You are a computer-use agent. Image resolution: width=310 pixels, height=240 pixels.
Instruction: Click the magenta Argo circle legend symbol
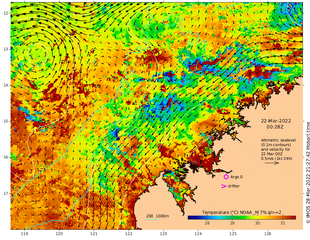(x=226, y=177)
